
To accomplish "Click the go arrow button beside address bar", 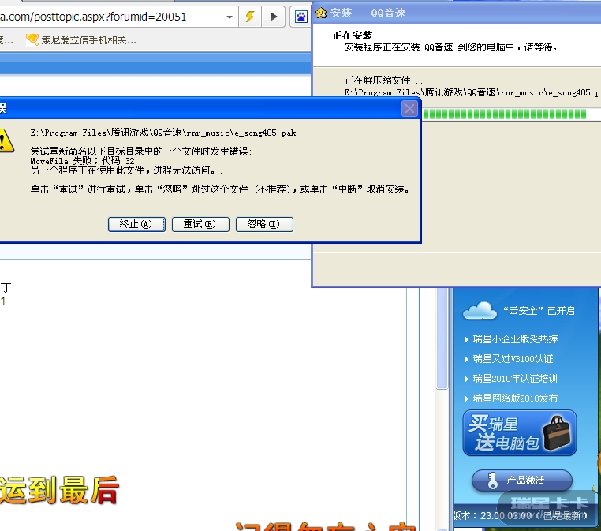I will 273,17.
